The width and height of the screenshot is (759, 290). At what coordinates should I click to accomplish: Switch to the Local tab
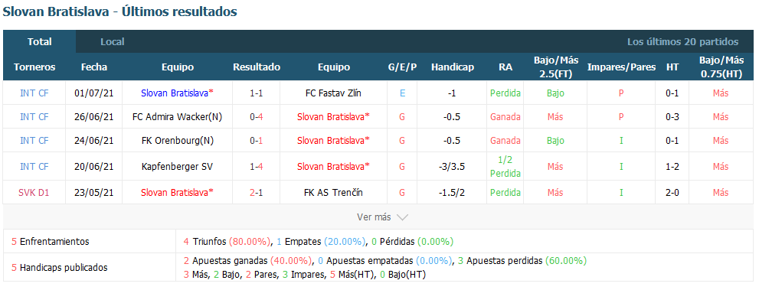point(113,42)
